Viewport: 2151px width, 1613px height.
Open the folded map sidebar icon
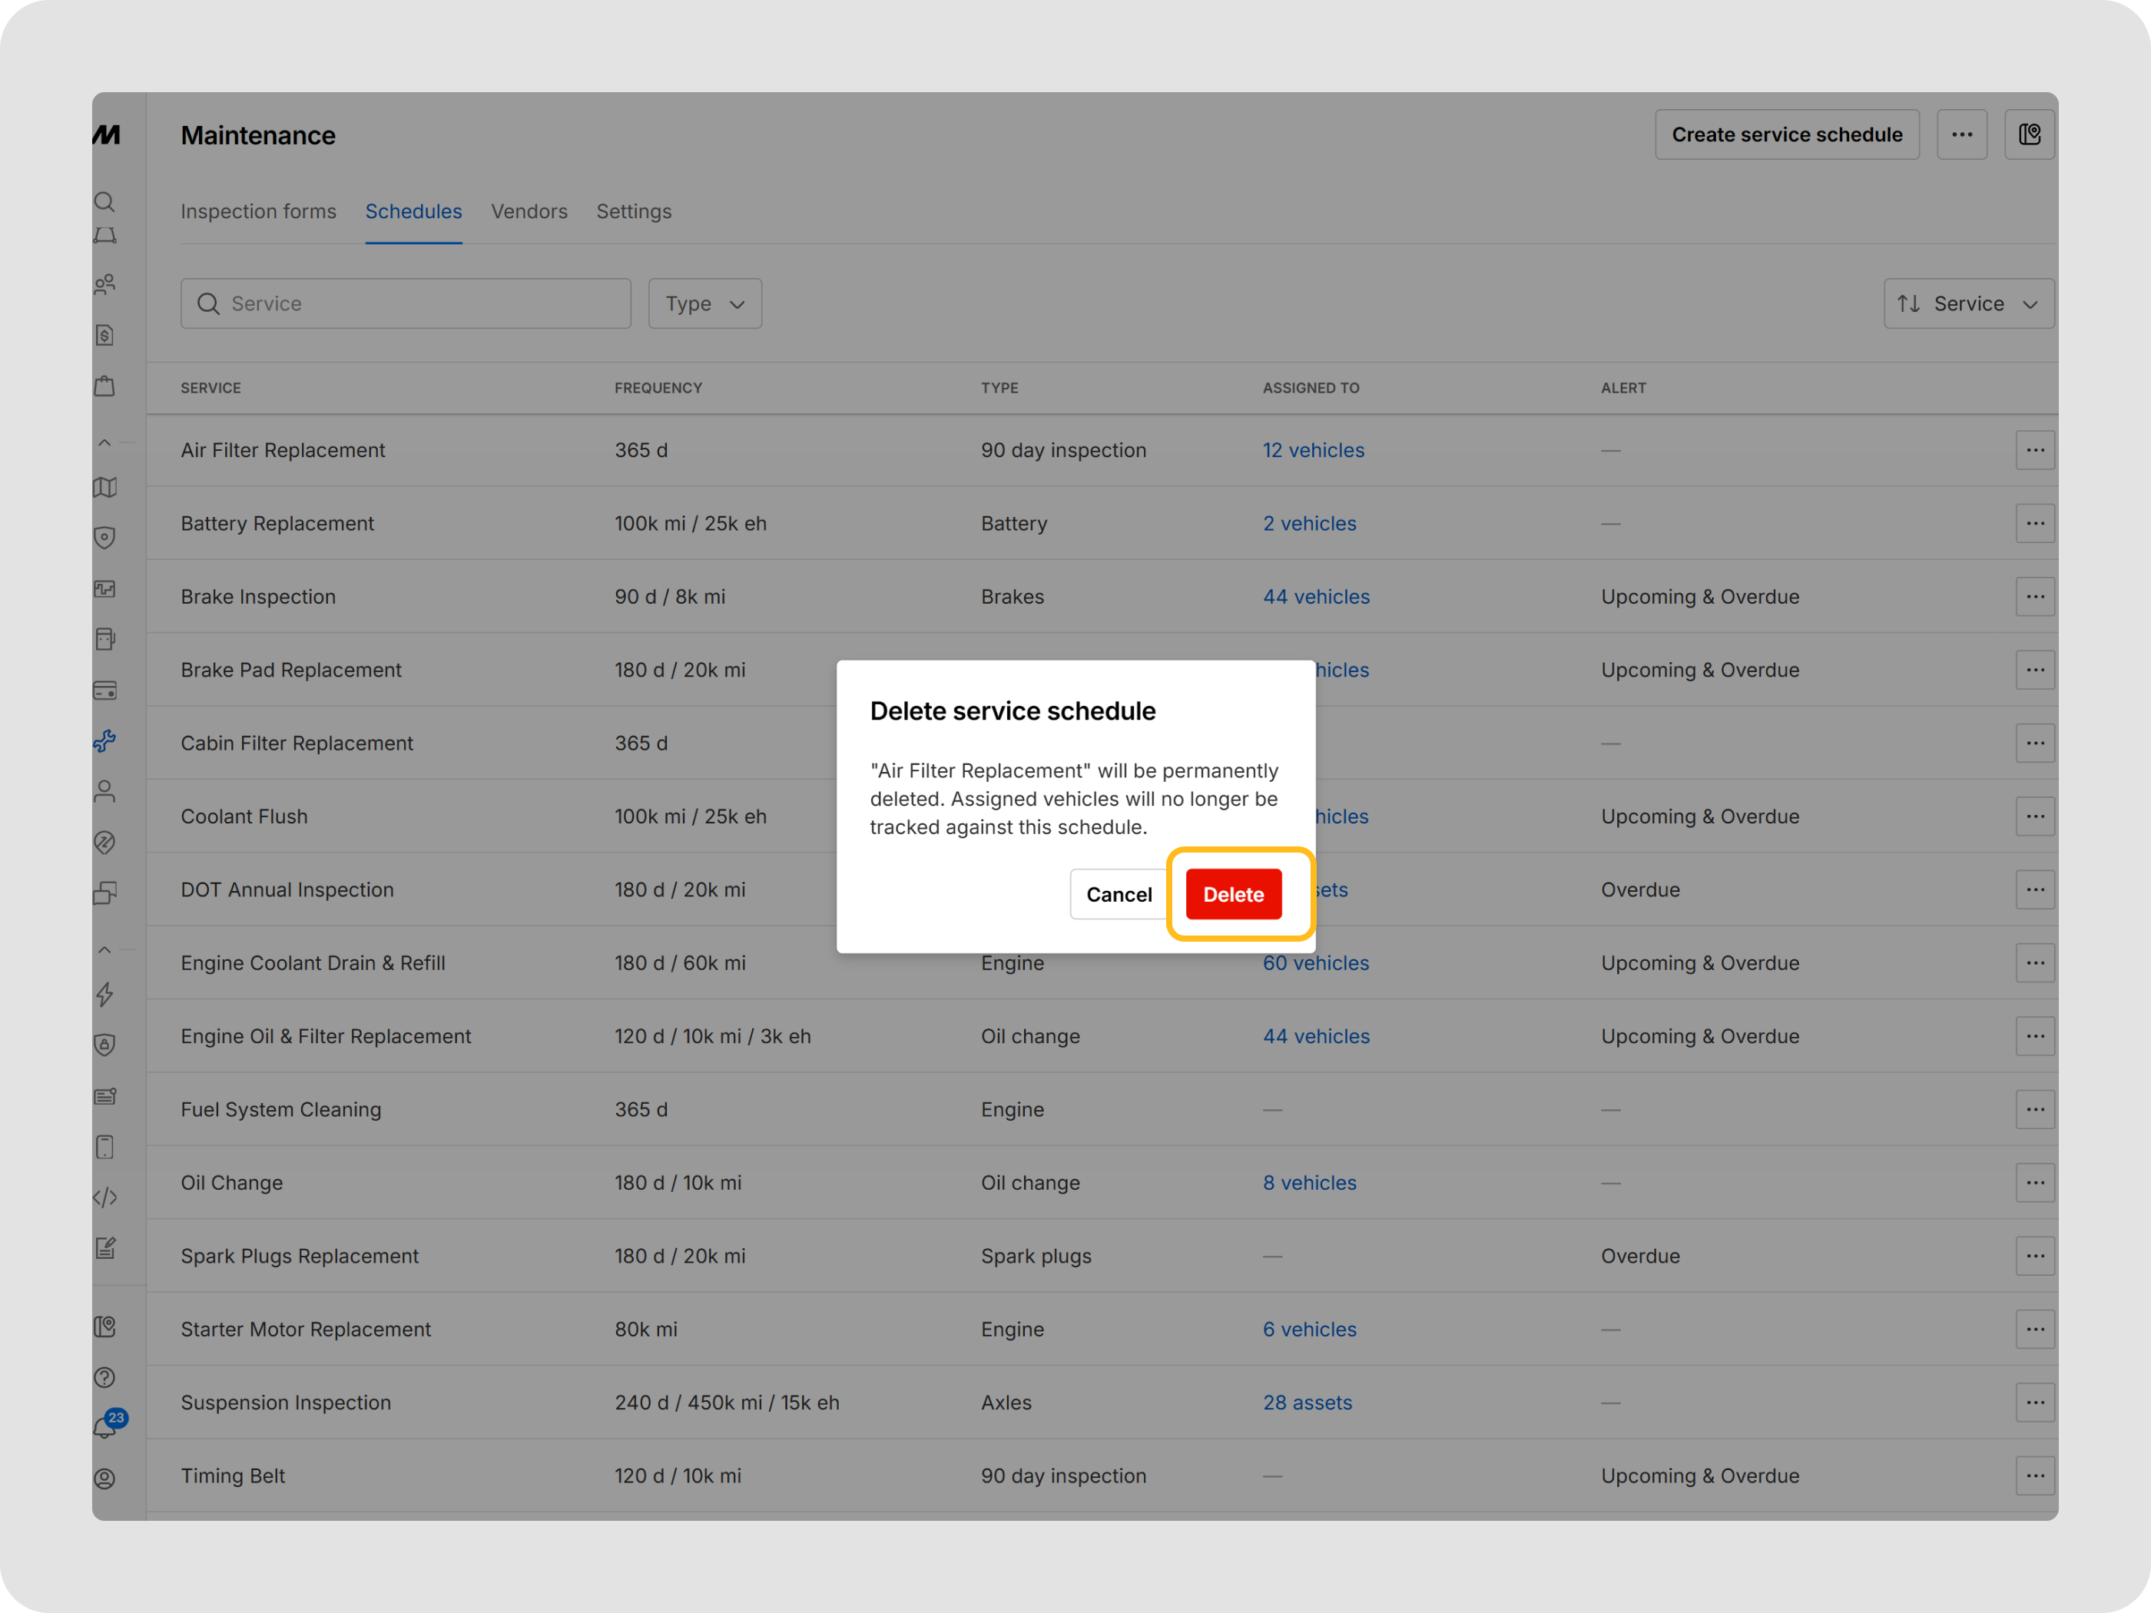(x=105, y=487)
